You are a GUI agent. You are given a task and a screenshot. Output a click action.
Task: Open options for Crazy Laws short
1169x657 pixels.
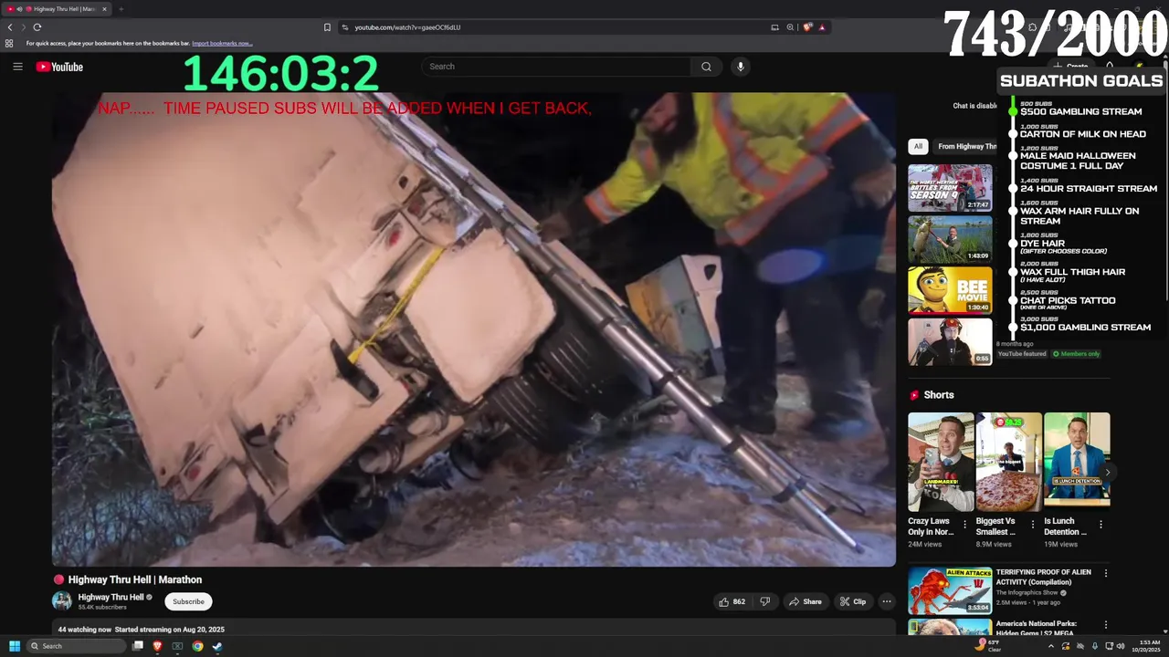pos(964,525)
